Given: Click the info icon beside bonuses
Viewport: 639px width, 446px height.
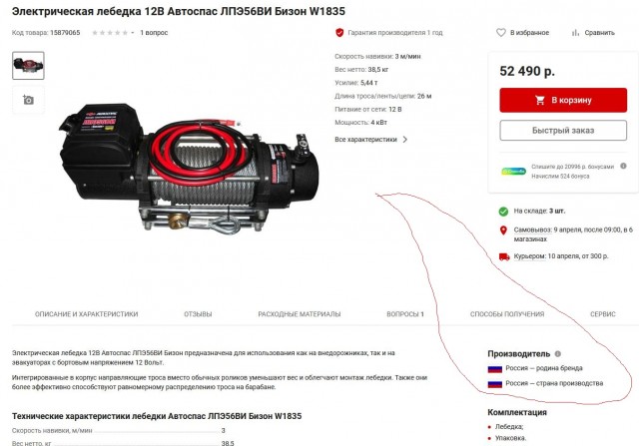Looking at the screenshot, I should [623, 166].
